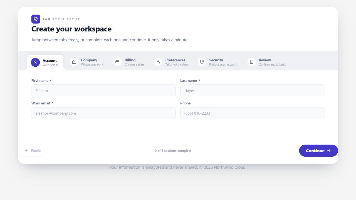356x200 pixels.
Task: Focus the Last name input field
Action: coord(252,91)
